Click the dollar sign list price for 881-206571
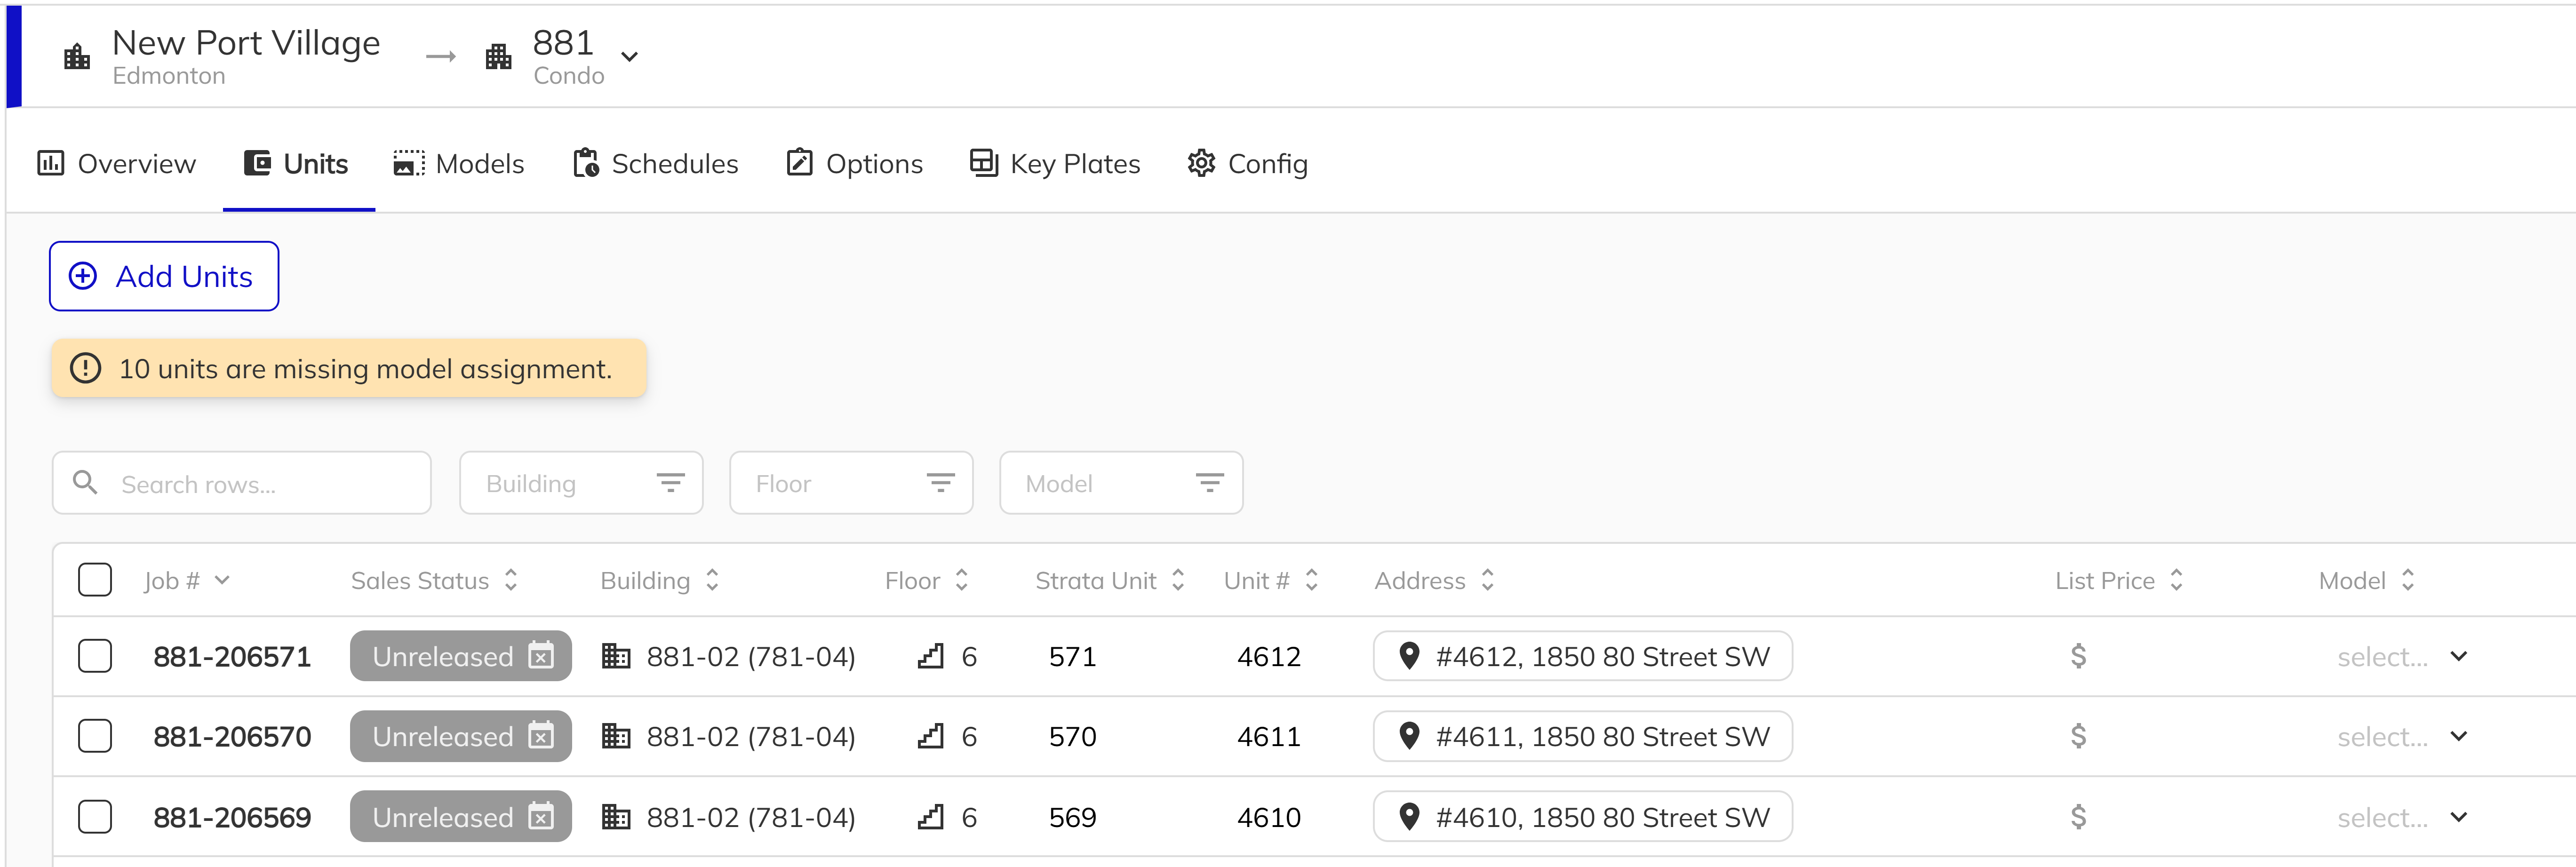Screen dimensions: 2576x867 coord(2078,656)
